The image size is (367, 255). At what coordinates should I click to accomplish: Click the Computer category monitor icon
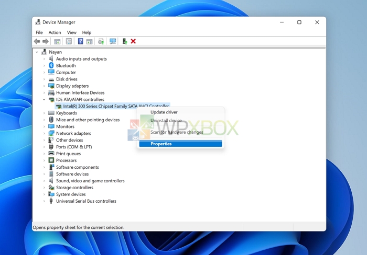(x=51, y=72)
